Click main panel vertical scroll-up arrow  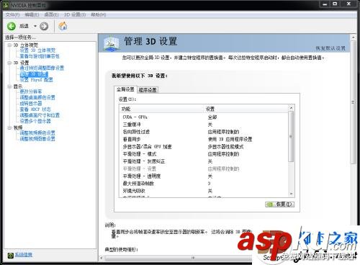[x=353, y=37]
